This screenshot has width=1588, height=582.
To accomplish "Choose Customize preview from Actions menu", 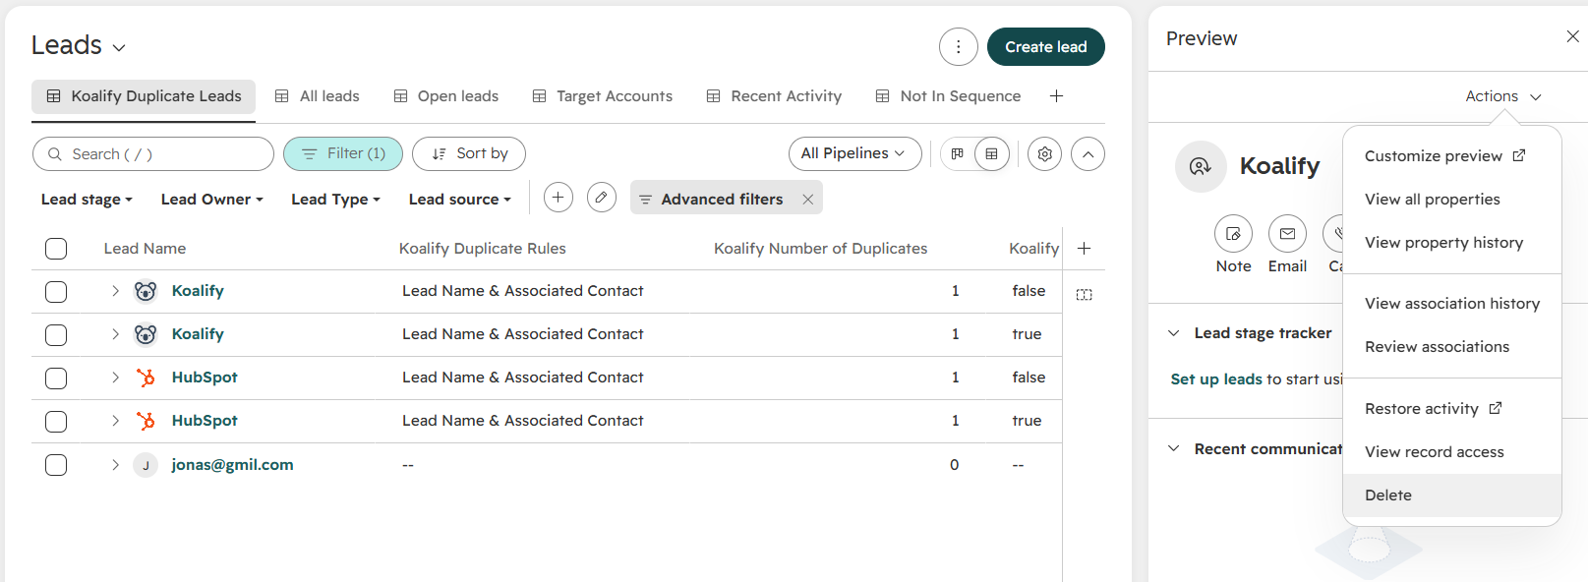I will (1452, 155).
